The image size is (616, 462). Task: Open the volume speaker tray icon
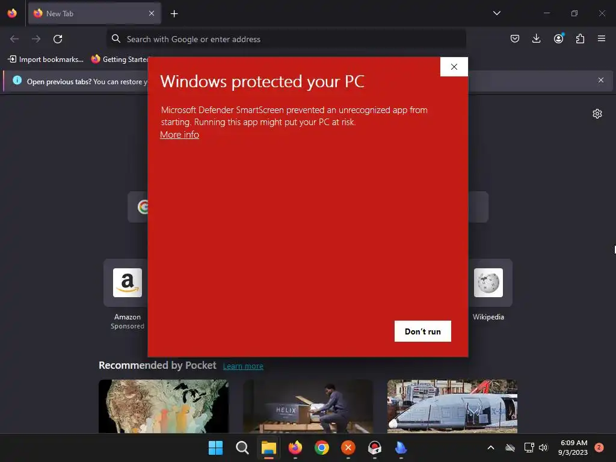543,448
